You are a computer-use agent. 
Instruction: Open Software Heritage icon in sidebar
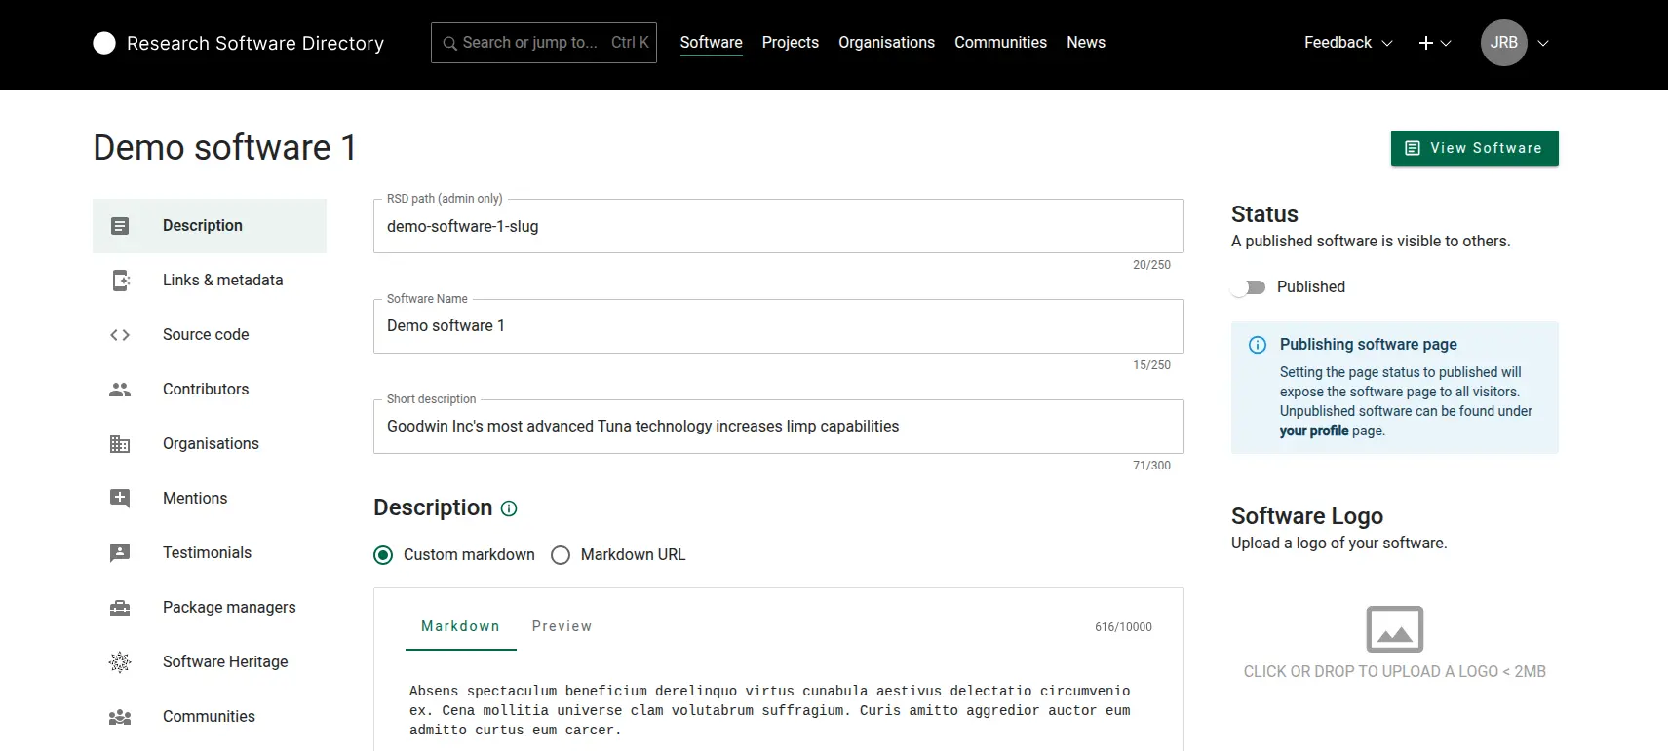pyautogui.click(x=120, y=662)
